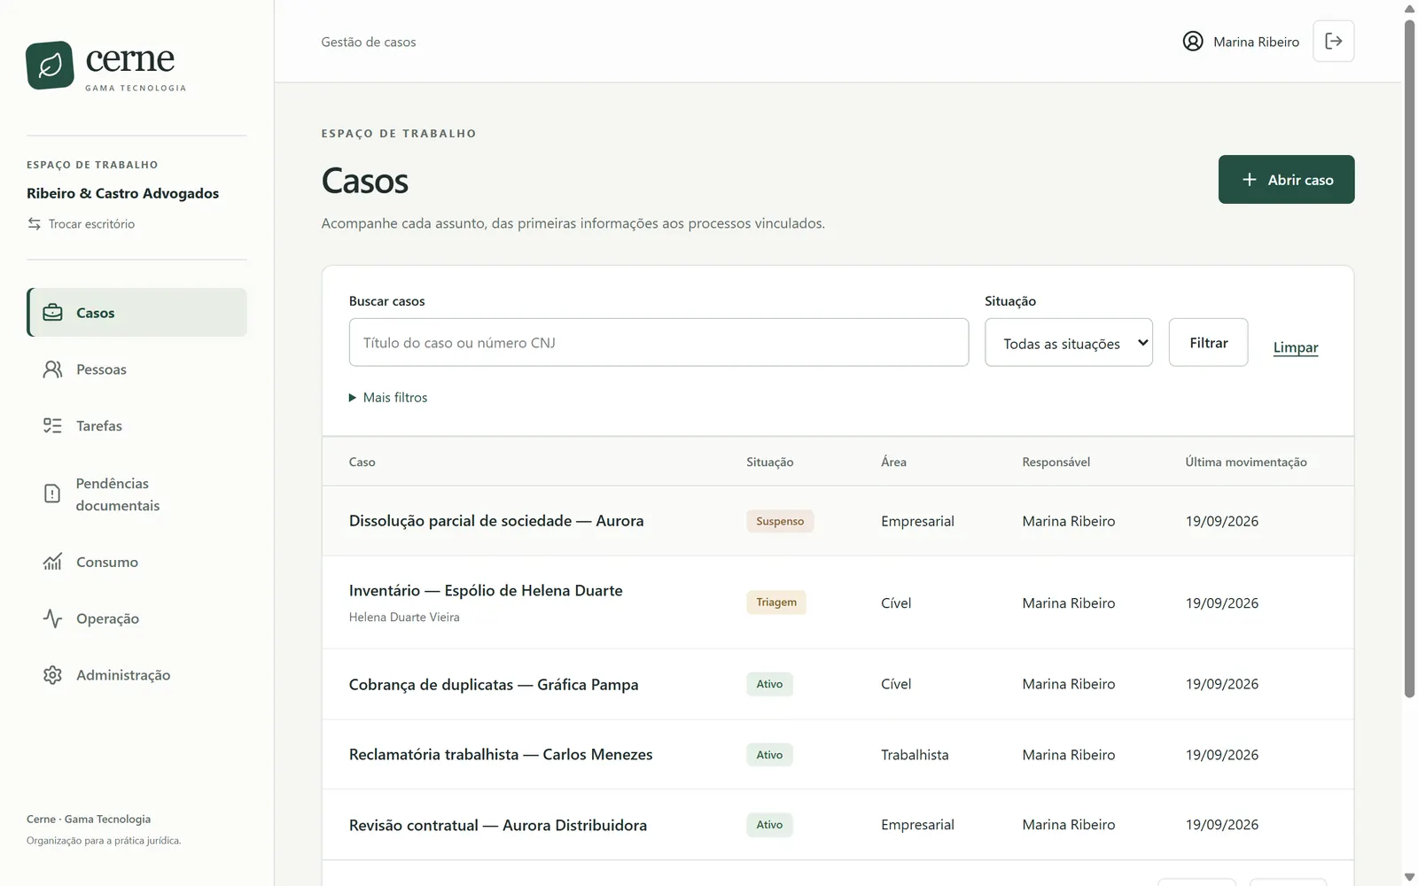Click the Buscar casos search field
This screenshot has width=1418, height=886.
(658, 343)
